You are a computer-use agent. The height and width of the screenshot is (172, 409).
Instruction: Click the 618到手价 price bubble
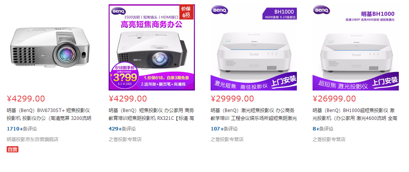click(124, 76)
